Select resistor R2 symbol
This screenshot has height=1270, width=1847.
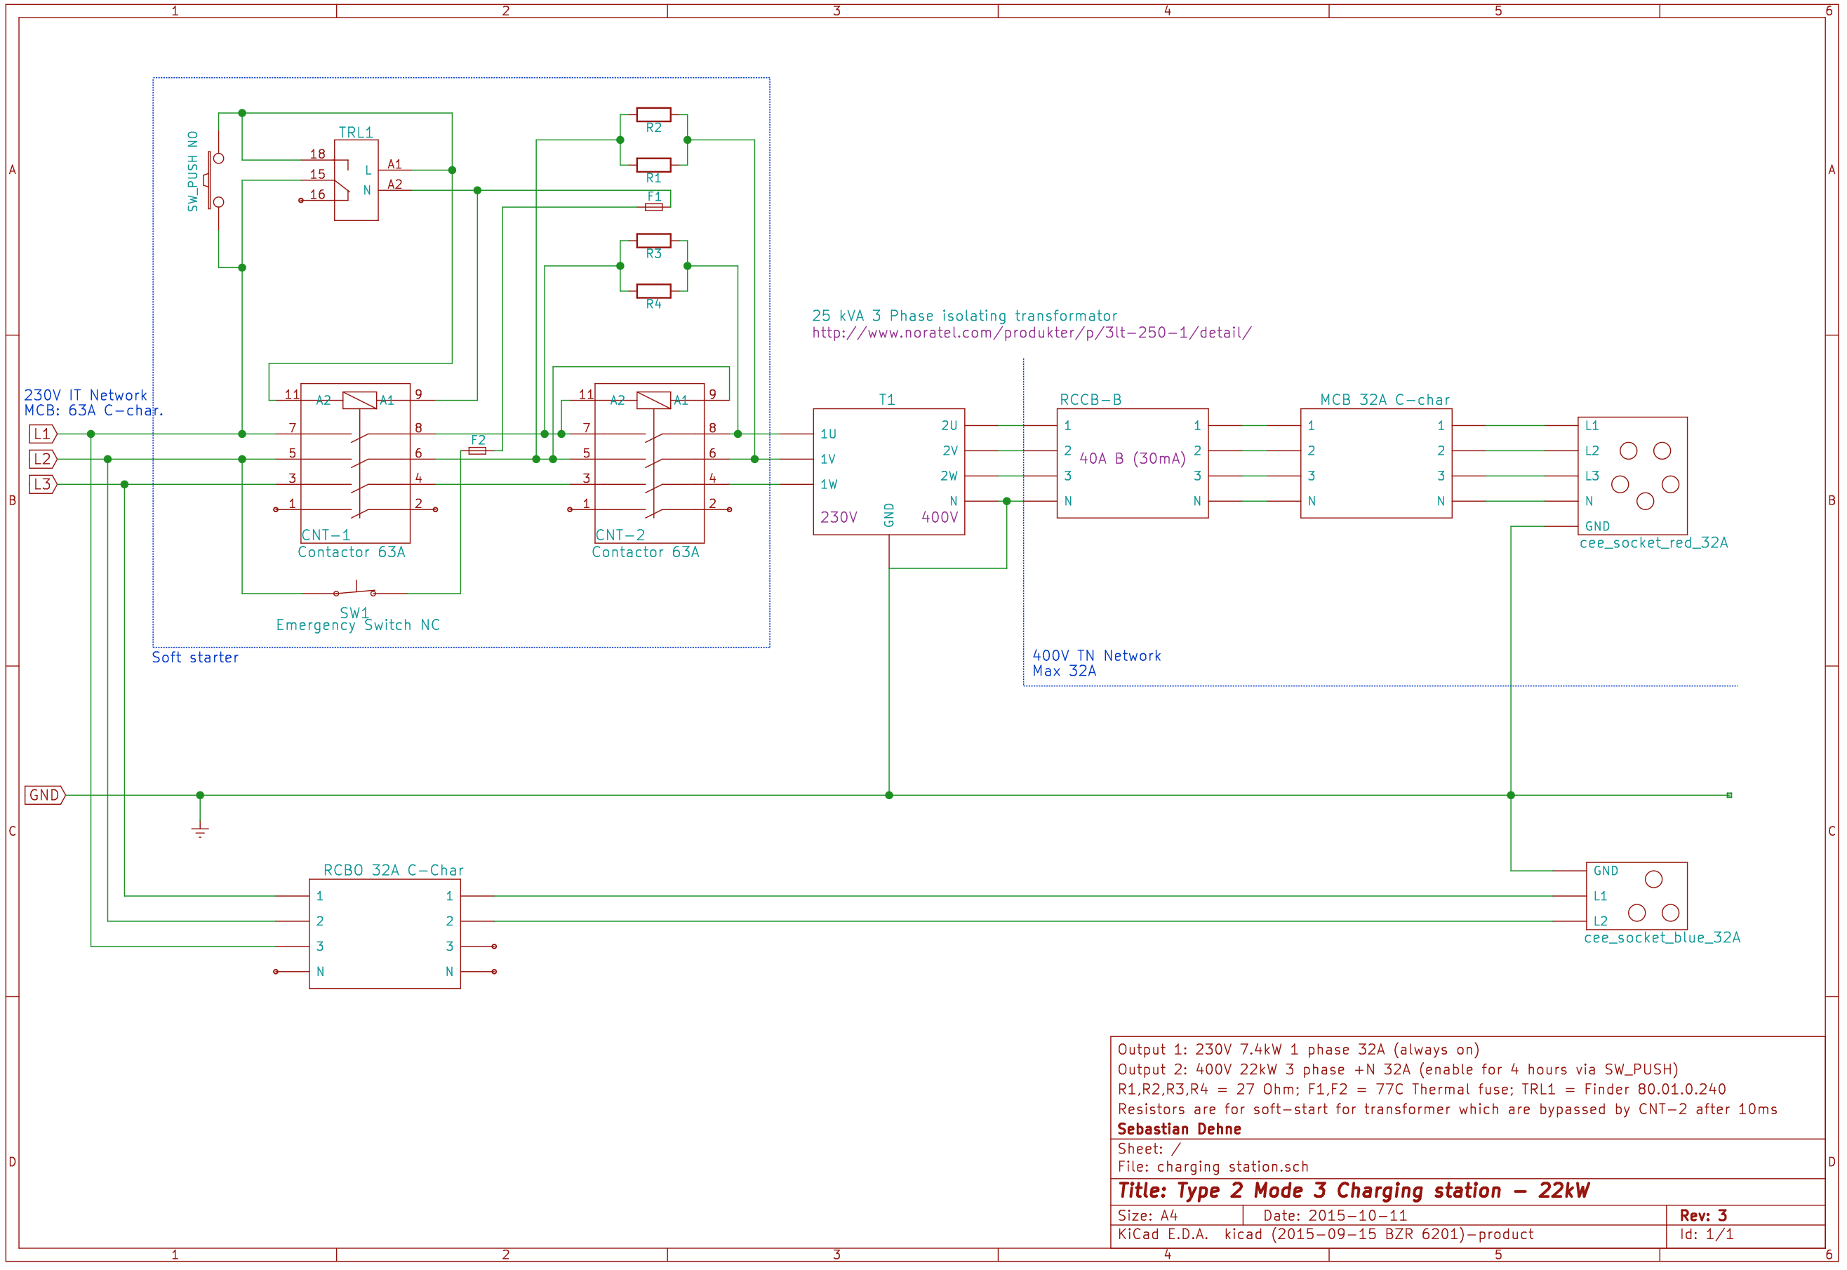(x=653, y=114)
